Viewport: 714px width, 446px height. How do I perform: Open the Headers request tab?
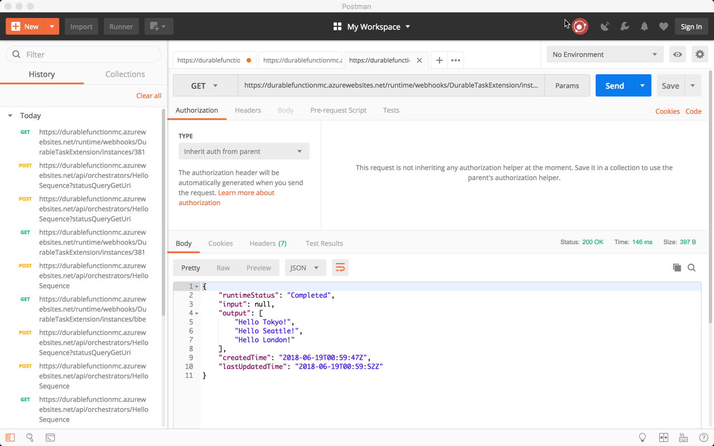point(248,110)
